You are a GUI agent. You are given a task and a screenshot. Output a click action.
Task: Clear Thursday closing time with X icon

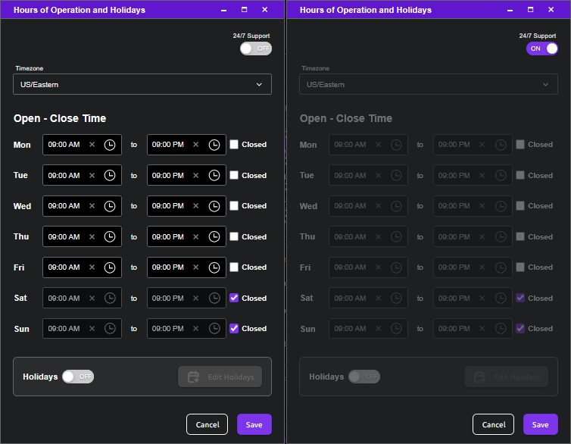[x=196, y=236]
